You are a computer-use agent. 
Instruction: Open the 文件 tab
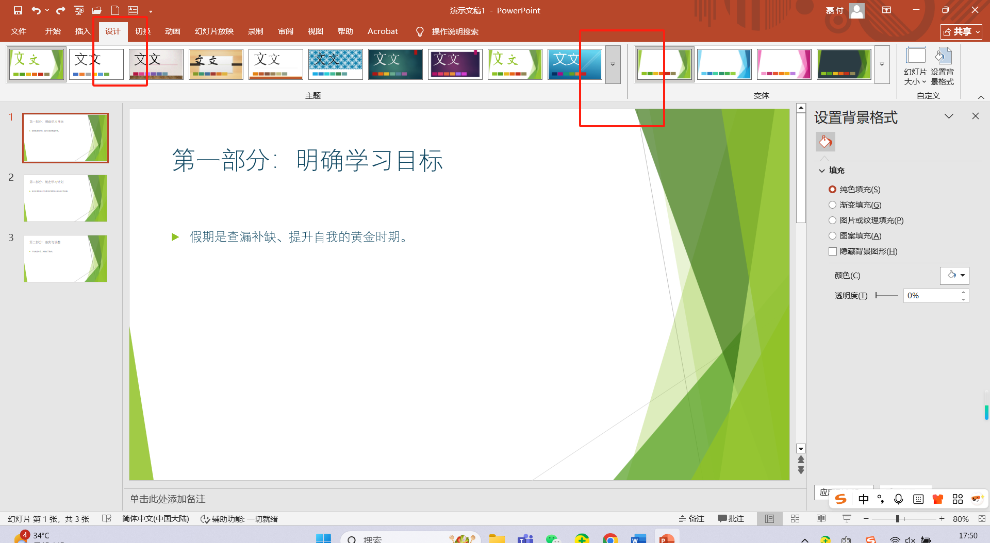[x=19, y=31]
